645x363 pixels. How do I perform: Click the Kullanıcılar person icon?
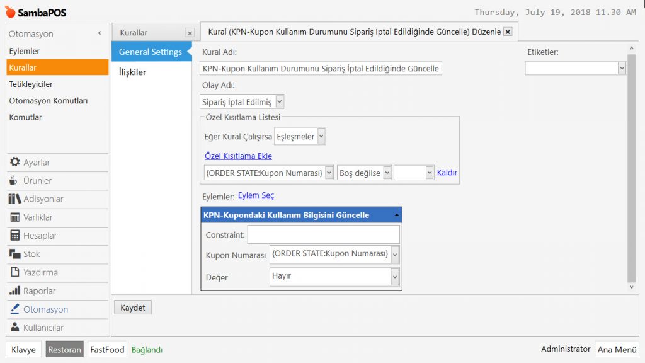click(15, 328)
